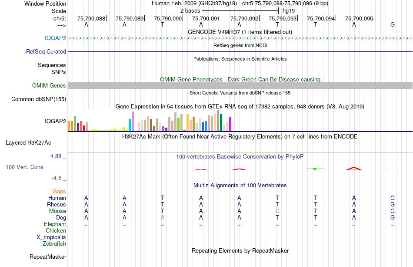Image resolution: width=413 pixels, height=267 pixels.
Task: Click the SNPs track label
Action: (59, 72)
